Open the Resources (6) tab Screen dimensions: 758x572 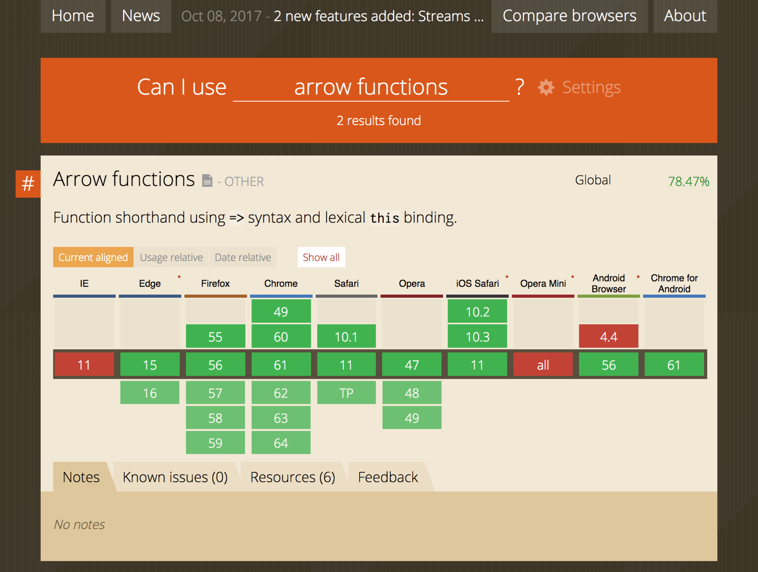click(x=293, y=477)
